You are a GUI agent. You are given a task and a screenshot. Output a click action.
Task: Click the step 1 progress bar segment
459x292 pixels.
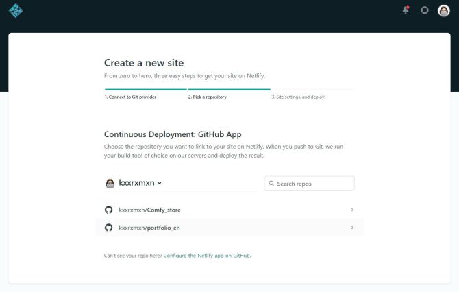point(146,90)
